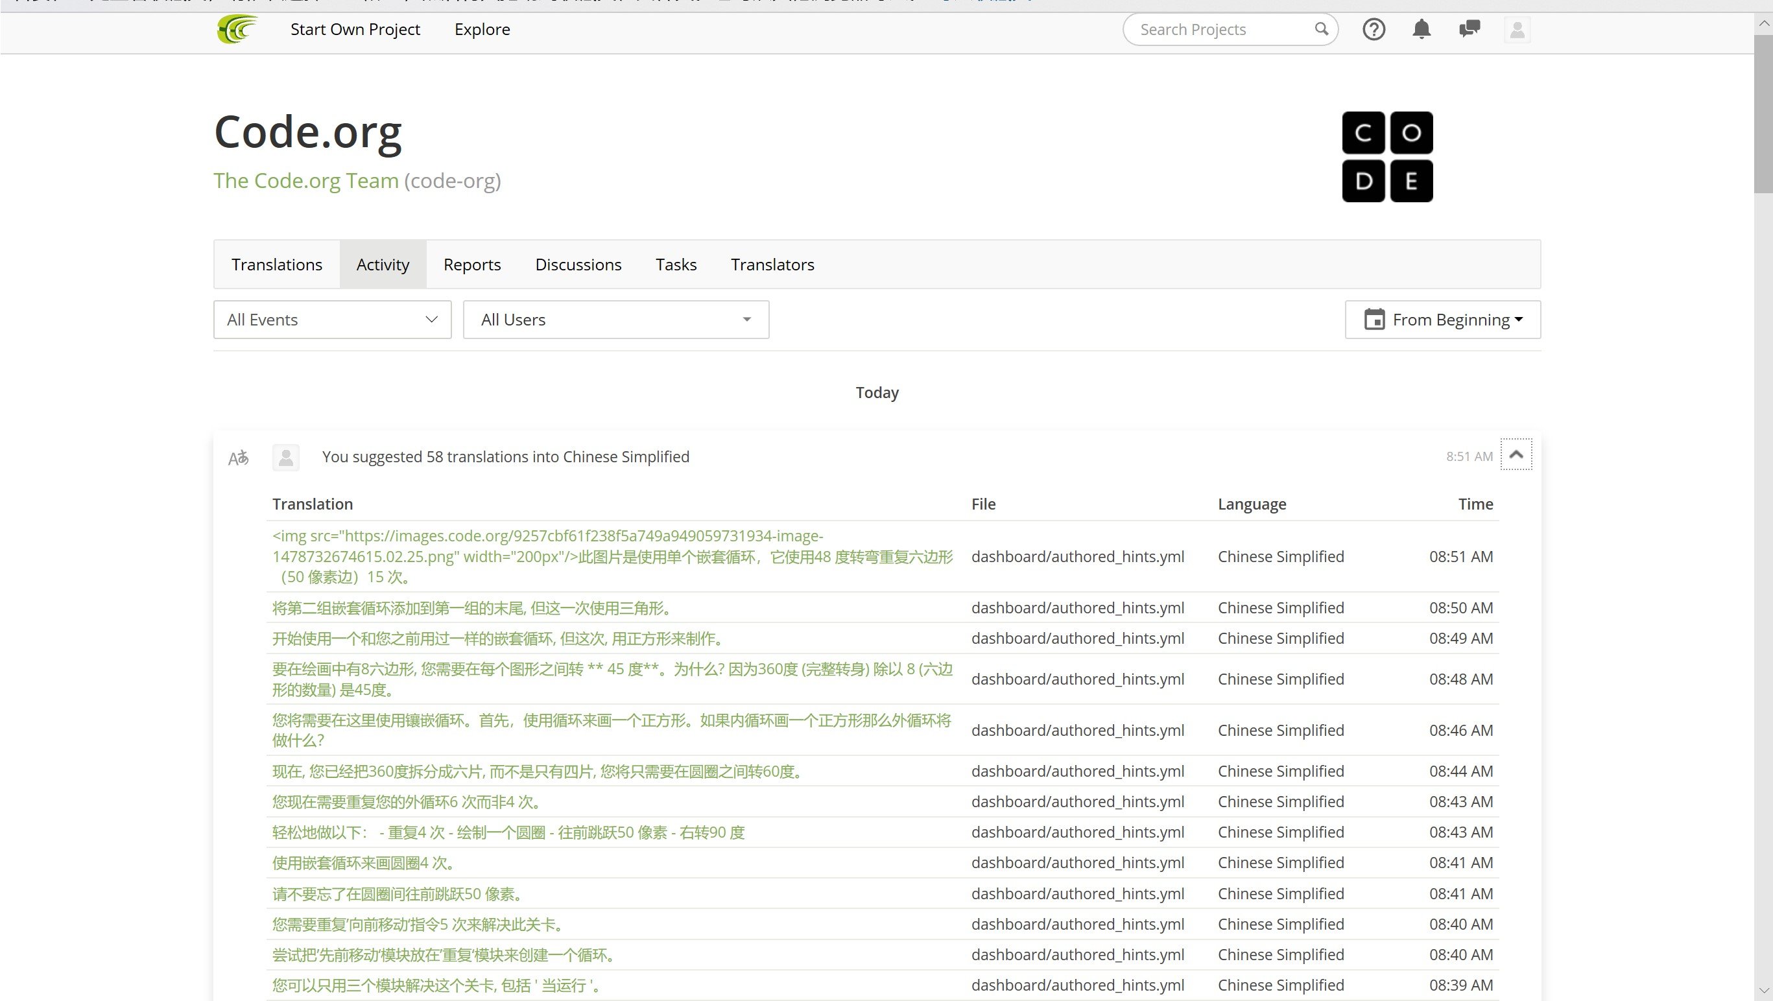
Task: Open translation '您可以只用三个模块解决这个关卡'
Action: 438,985
